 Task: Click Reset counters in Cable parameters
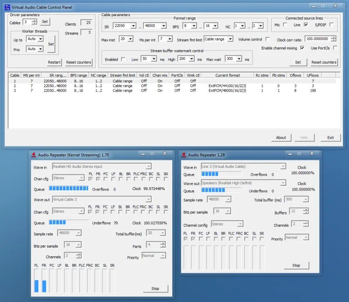click(324, 62)
